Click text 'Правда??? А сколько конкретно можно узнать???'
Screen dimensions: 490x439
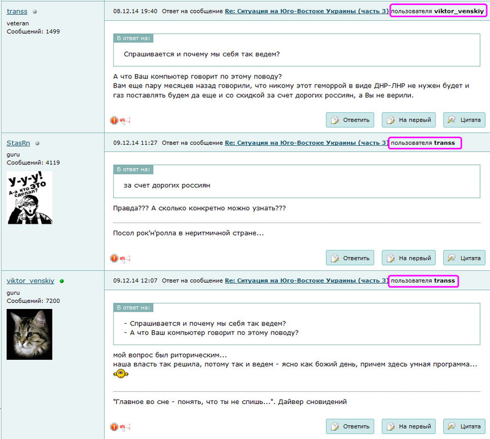(x=200, y=208)
